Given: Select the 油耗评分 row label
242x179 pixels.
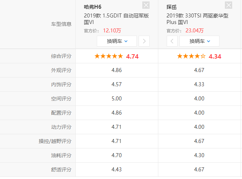Looking at the screenshot, I should point(61,155).
